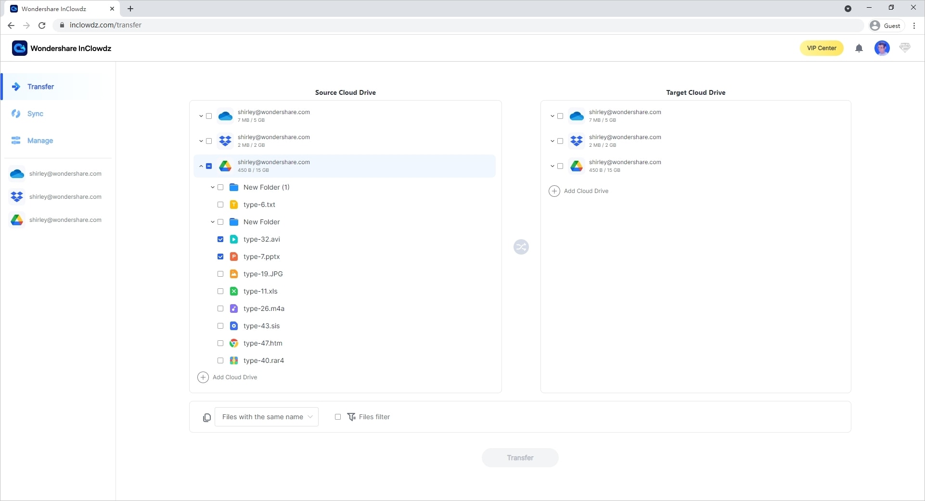Expand the target OneDrive account

pos(552,116)
